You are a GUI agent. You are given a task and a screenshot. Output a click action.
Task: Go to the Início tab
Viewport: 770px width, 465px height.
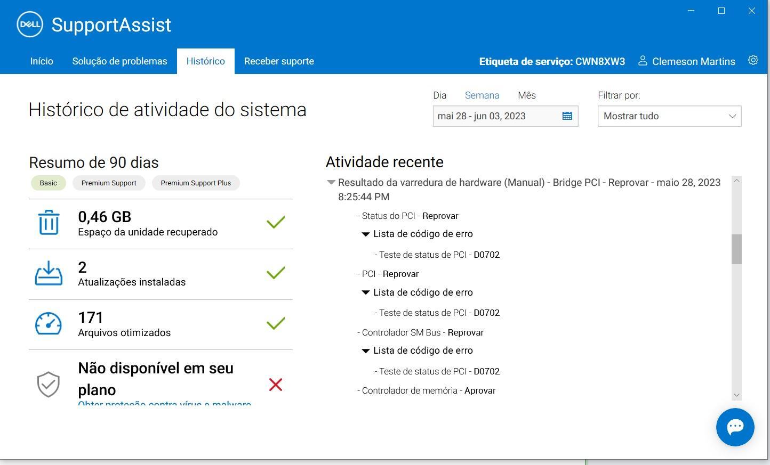[x=42, y=61]
